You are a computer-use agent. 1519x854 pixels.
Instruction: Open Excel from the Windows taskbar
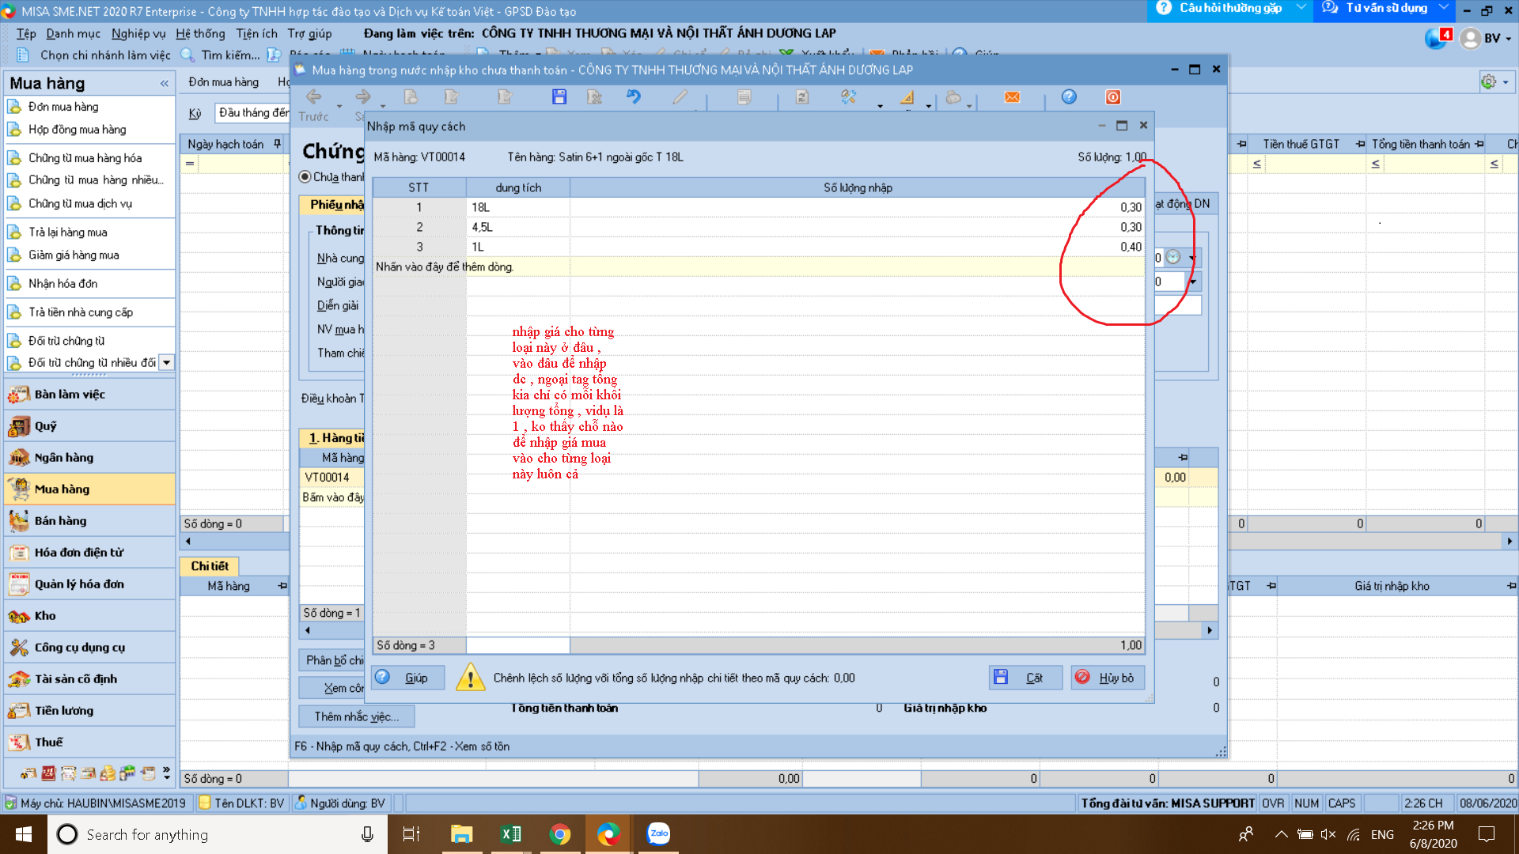[511, 834]
